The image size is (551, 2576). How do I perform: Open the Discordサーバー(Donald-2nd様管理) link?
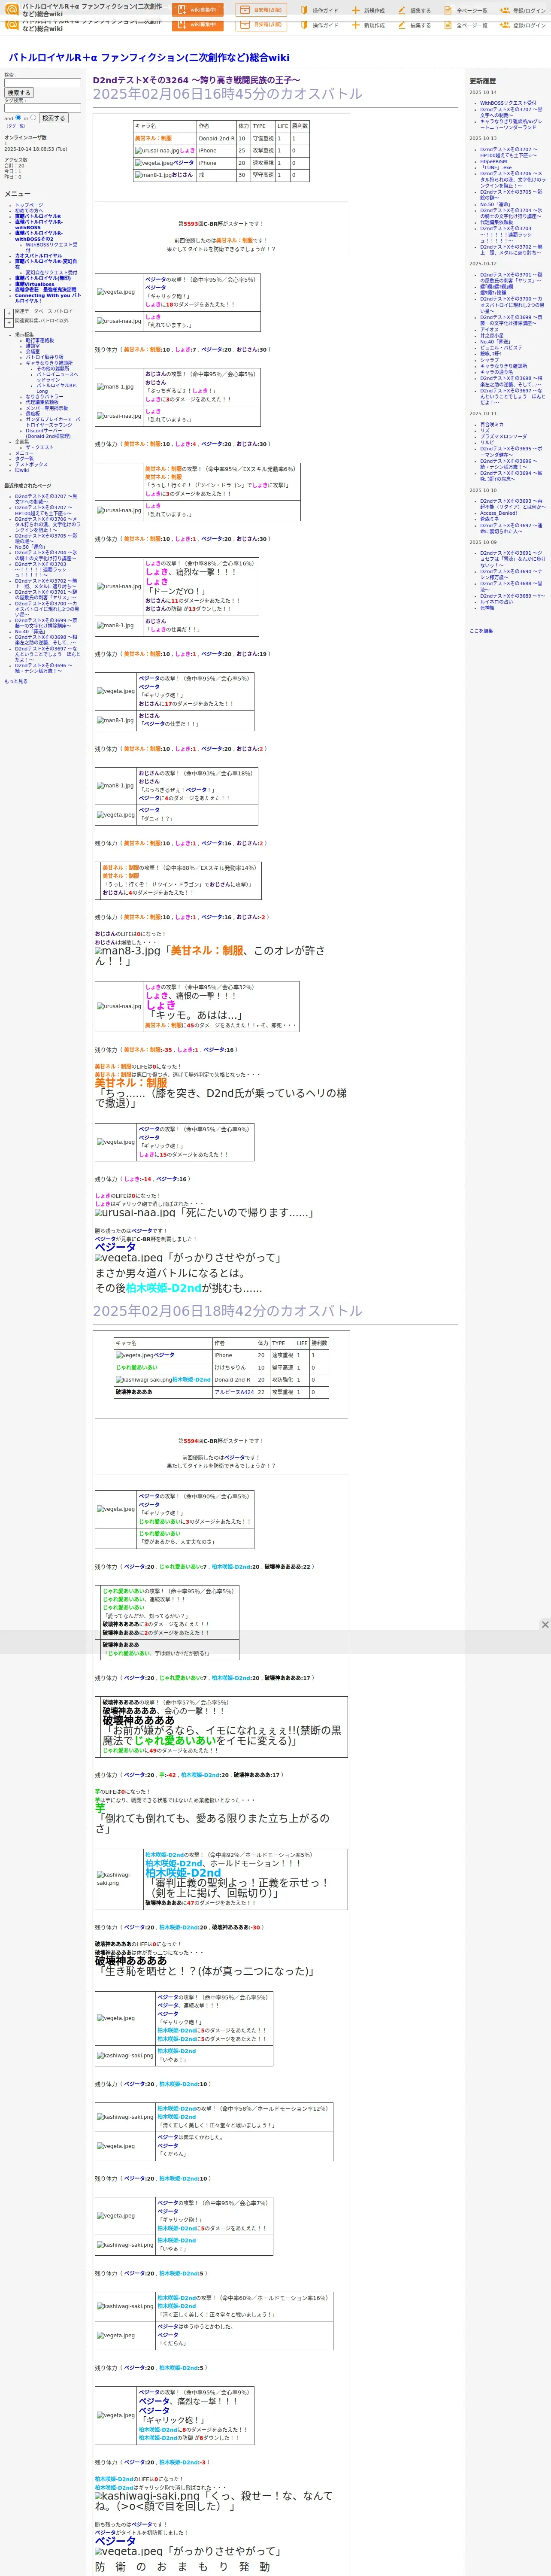[x=48, y=434]
